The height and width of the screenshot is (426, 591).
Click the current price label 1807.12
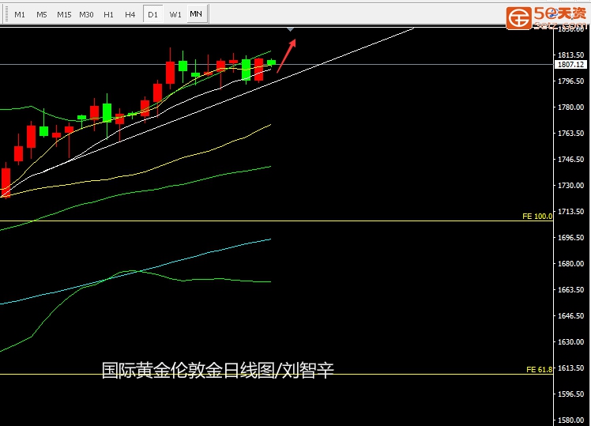click(570, 65)
